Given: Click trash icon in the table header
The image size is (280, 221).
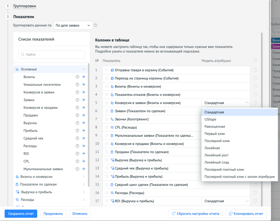Looking at the screenshot, I should coord(255,61).
